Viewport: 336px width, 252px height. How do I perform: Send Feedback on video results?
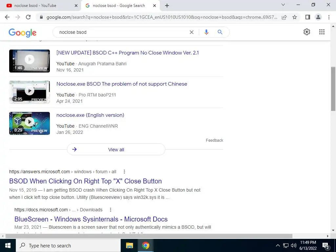click(x=215, y=140)
